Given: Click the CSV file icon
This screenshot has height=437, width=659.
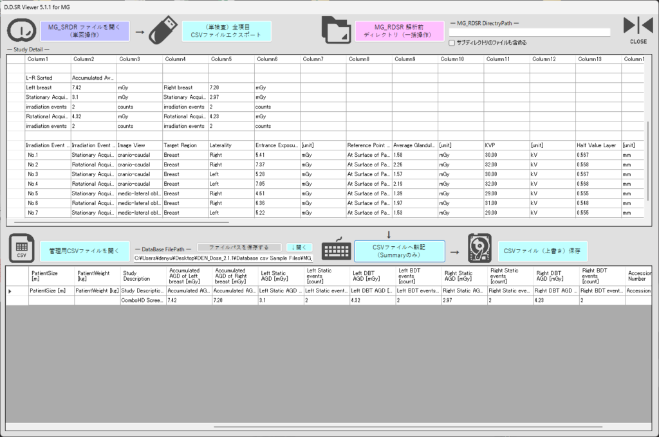Looking at the screenshot, I should tap(21, 249).
